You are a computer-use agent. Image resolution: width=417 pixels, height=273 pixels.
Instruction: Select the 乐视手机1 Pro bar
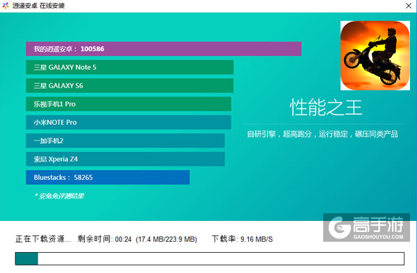129,104
